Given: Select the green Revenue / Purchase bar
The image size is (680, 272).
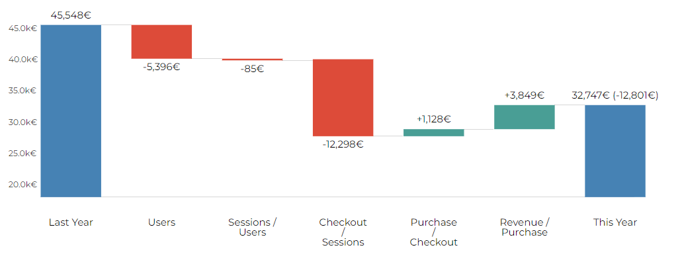Looking at the screenshot, I should click(x=525, y=117).
